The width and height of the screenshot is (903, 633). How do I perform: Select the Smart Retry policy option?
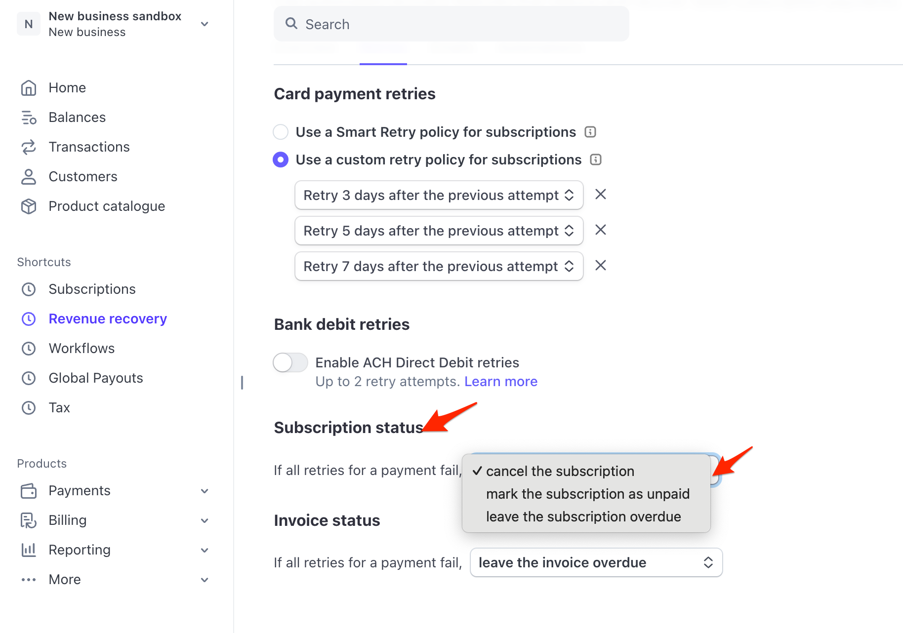[281, 132]
